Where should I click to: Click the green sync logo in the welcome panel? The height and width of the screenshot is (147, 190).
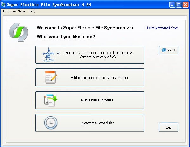[x=19, y=32]
